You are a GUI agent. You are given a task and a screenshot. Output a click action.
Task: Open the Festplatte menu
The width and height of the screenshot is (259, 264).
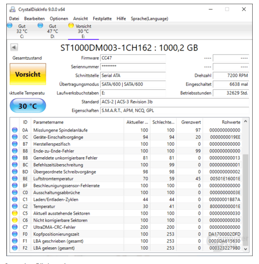click(102, 18)
